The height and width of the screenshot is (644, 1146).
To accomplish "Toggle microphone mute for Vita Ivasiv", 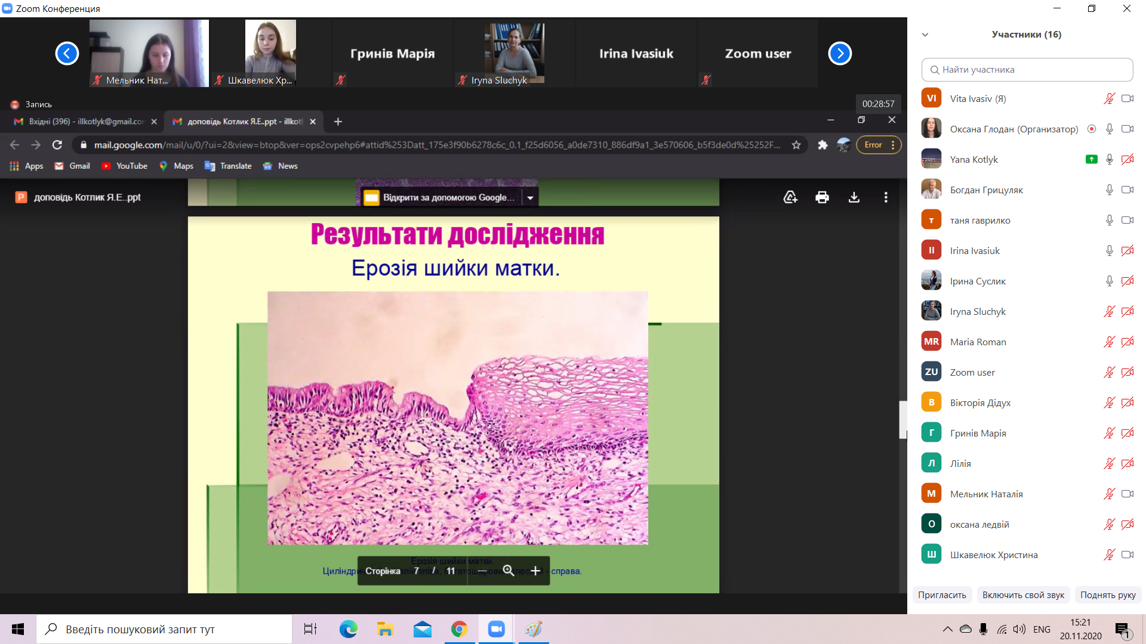I will pos(1109,99).
